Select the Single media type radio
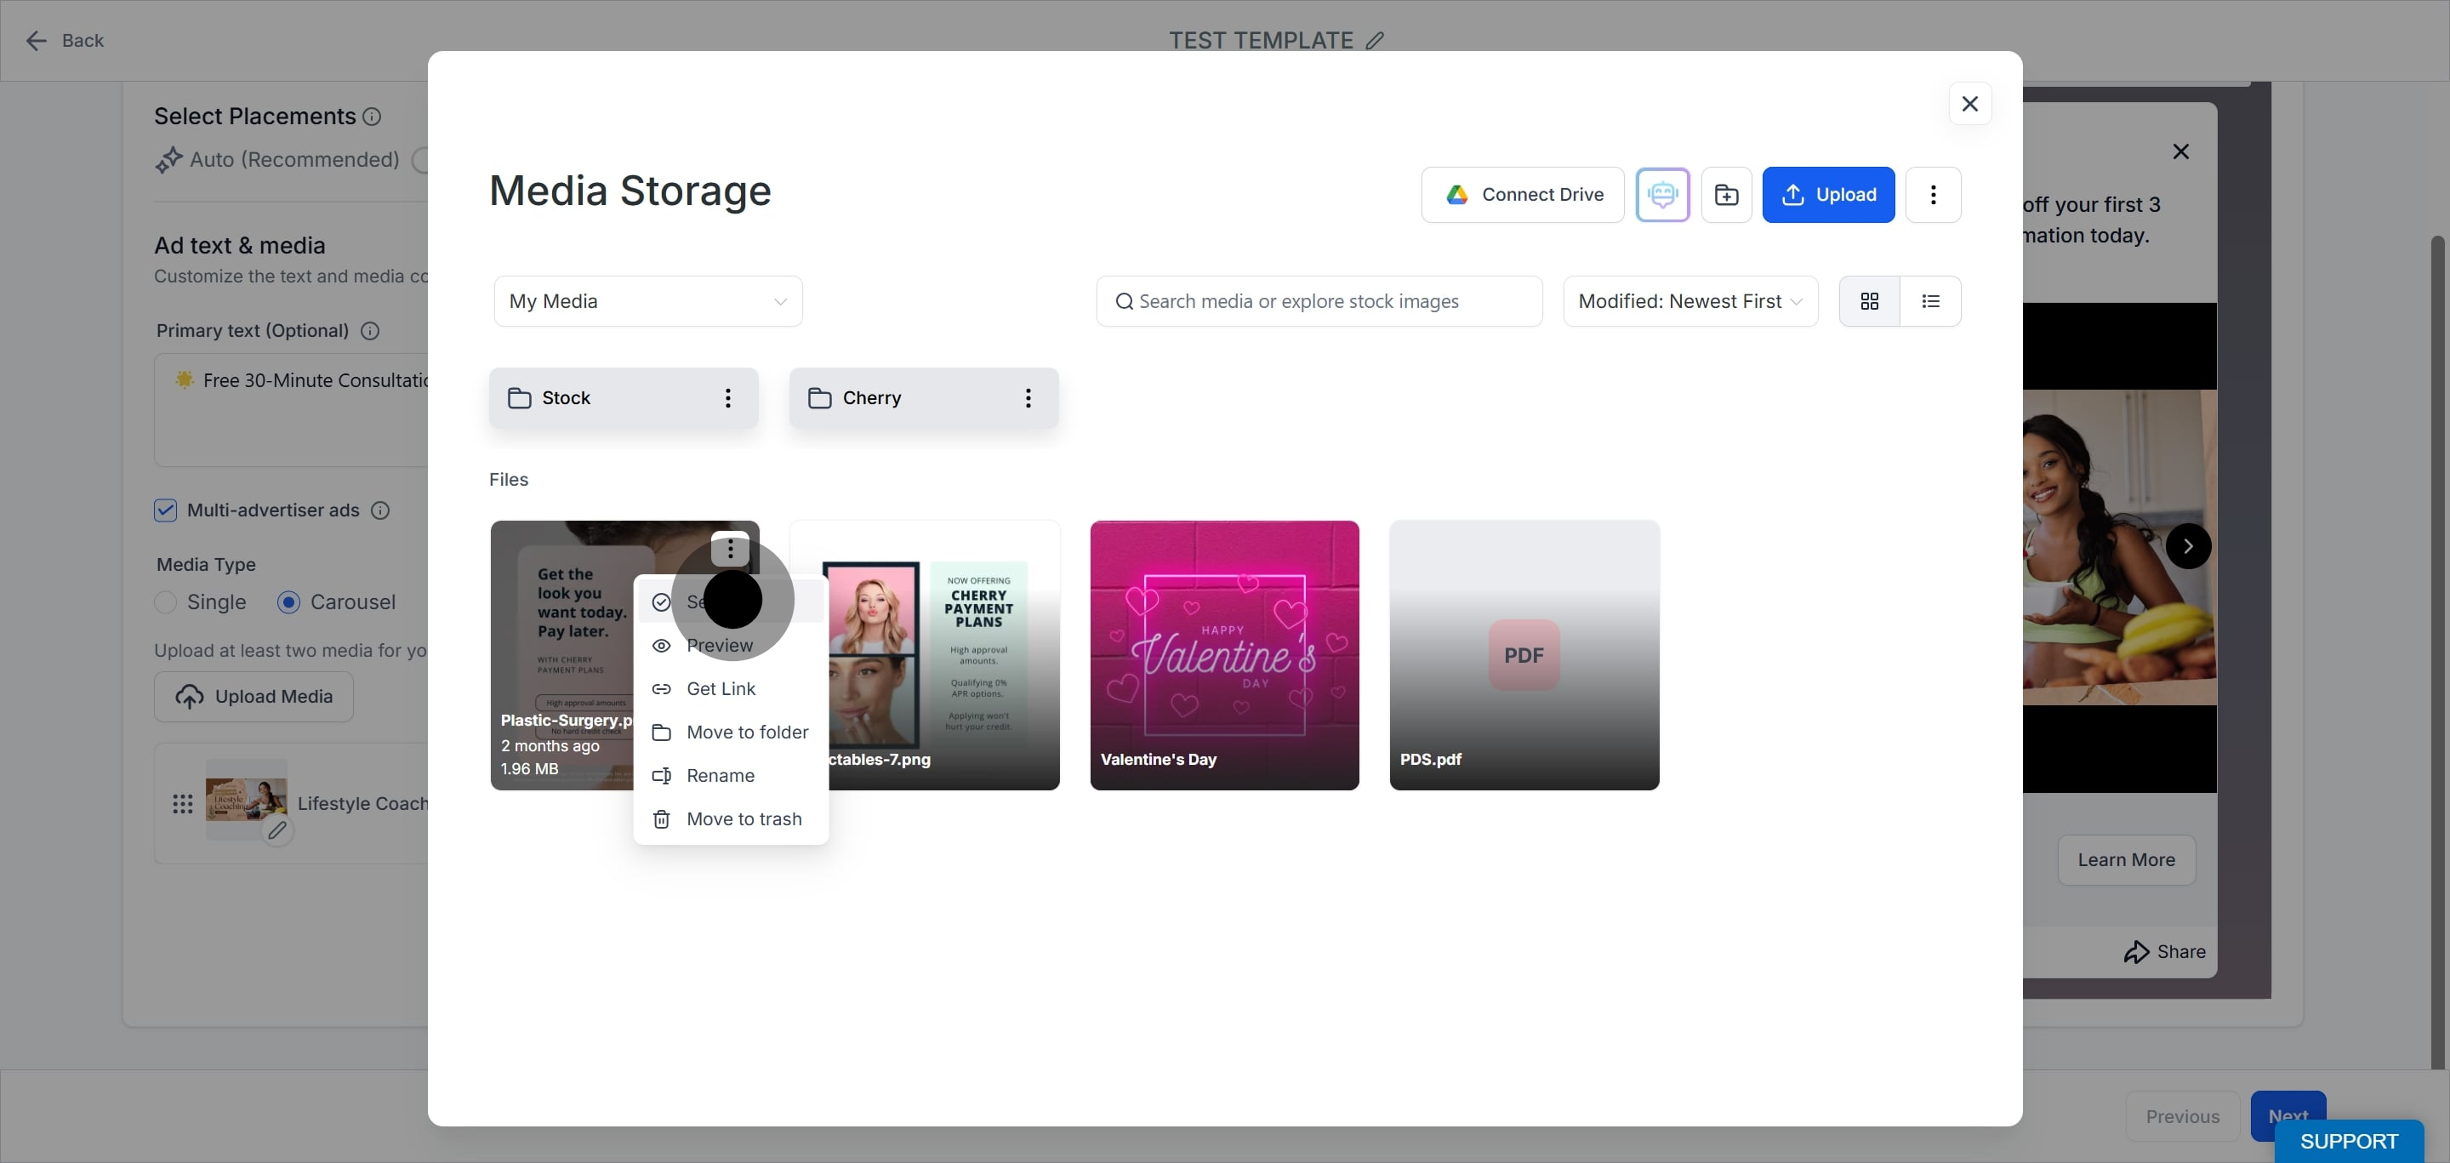 tap(166, 603)
